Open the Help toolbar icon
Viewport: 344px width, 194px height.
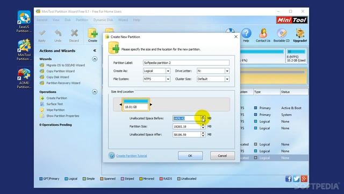click(246, 35)
